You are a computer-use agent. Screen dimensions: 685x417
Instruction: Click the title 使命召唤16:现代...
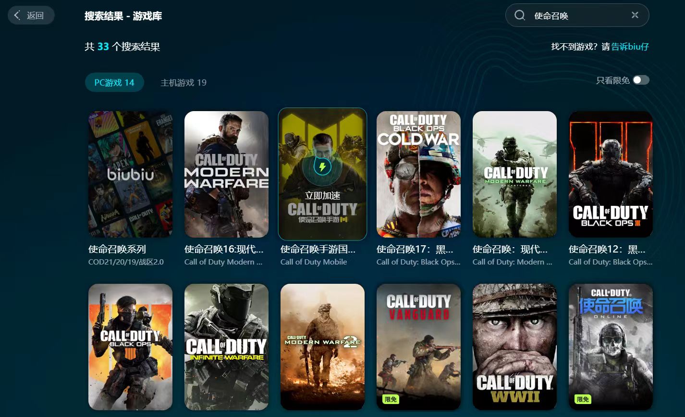tap(224, 249)
